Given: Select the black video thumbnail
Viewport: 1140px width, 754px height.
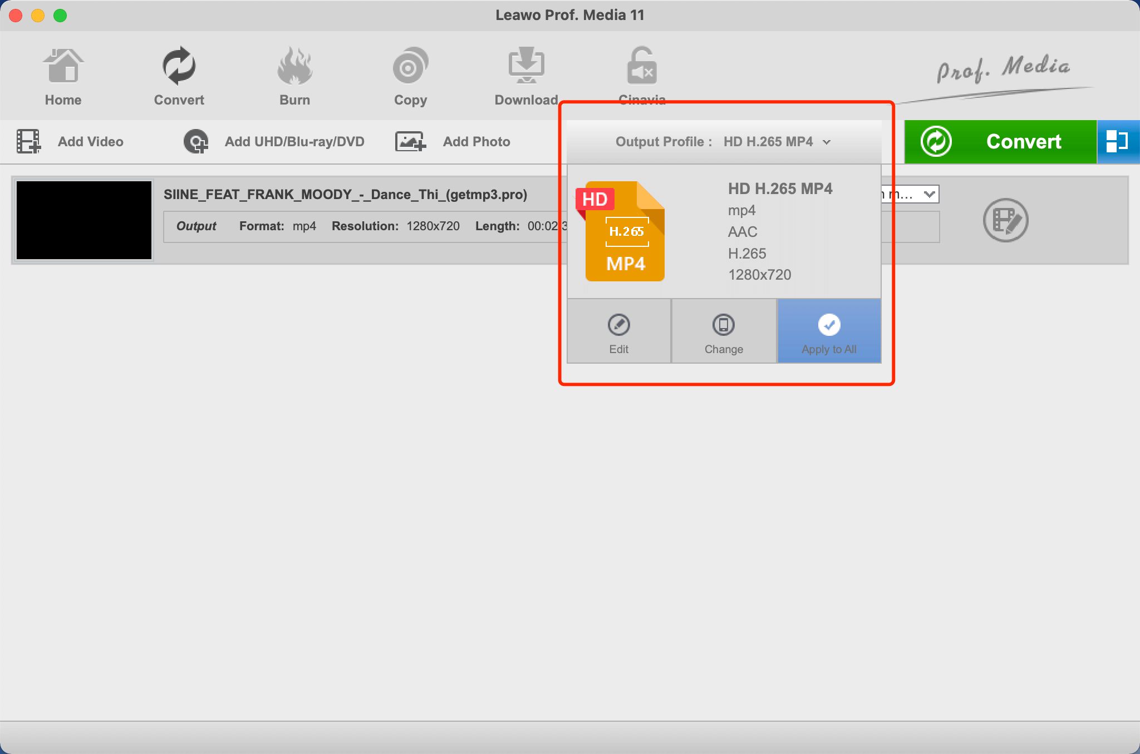Looking at the screenshot, I should point(84,220).
